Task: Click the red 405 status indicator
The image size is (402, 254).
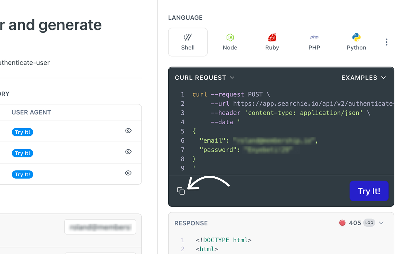Action: (342, 223)
